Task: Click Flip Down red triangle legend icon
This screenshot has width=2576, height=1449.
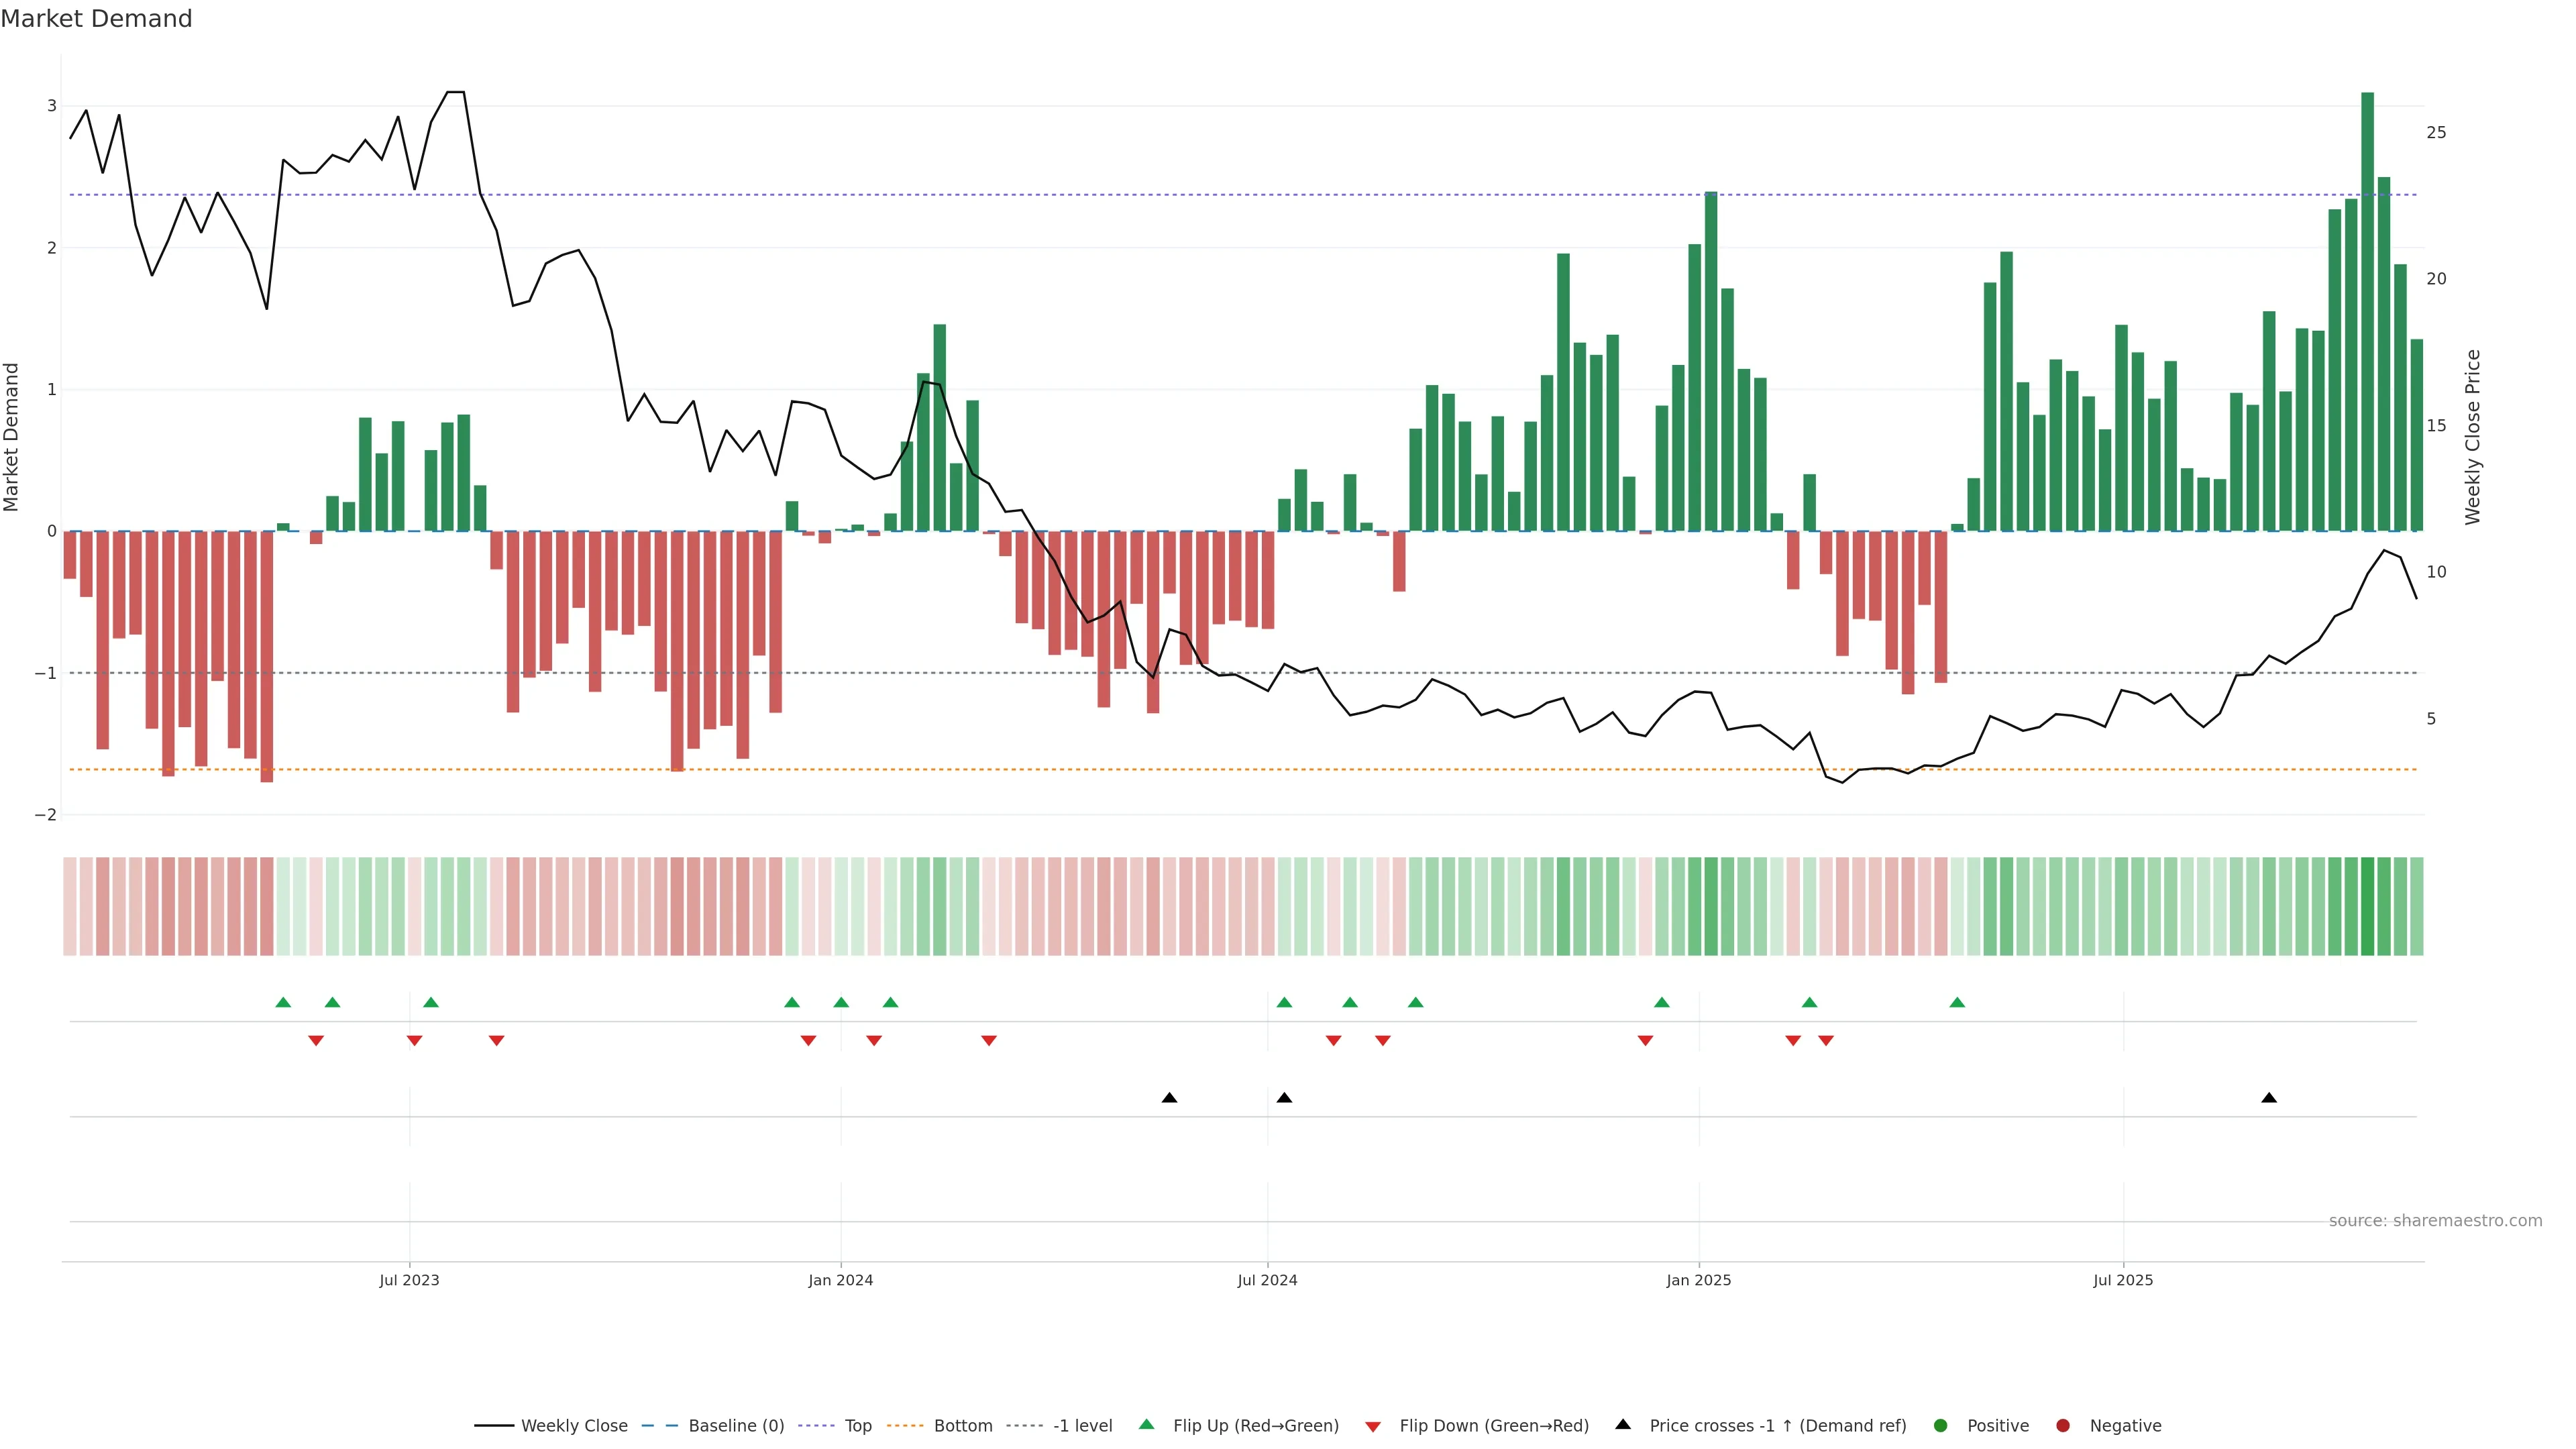Action: coord(1373,1427)
